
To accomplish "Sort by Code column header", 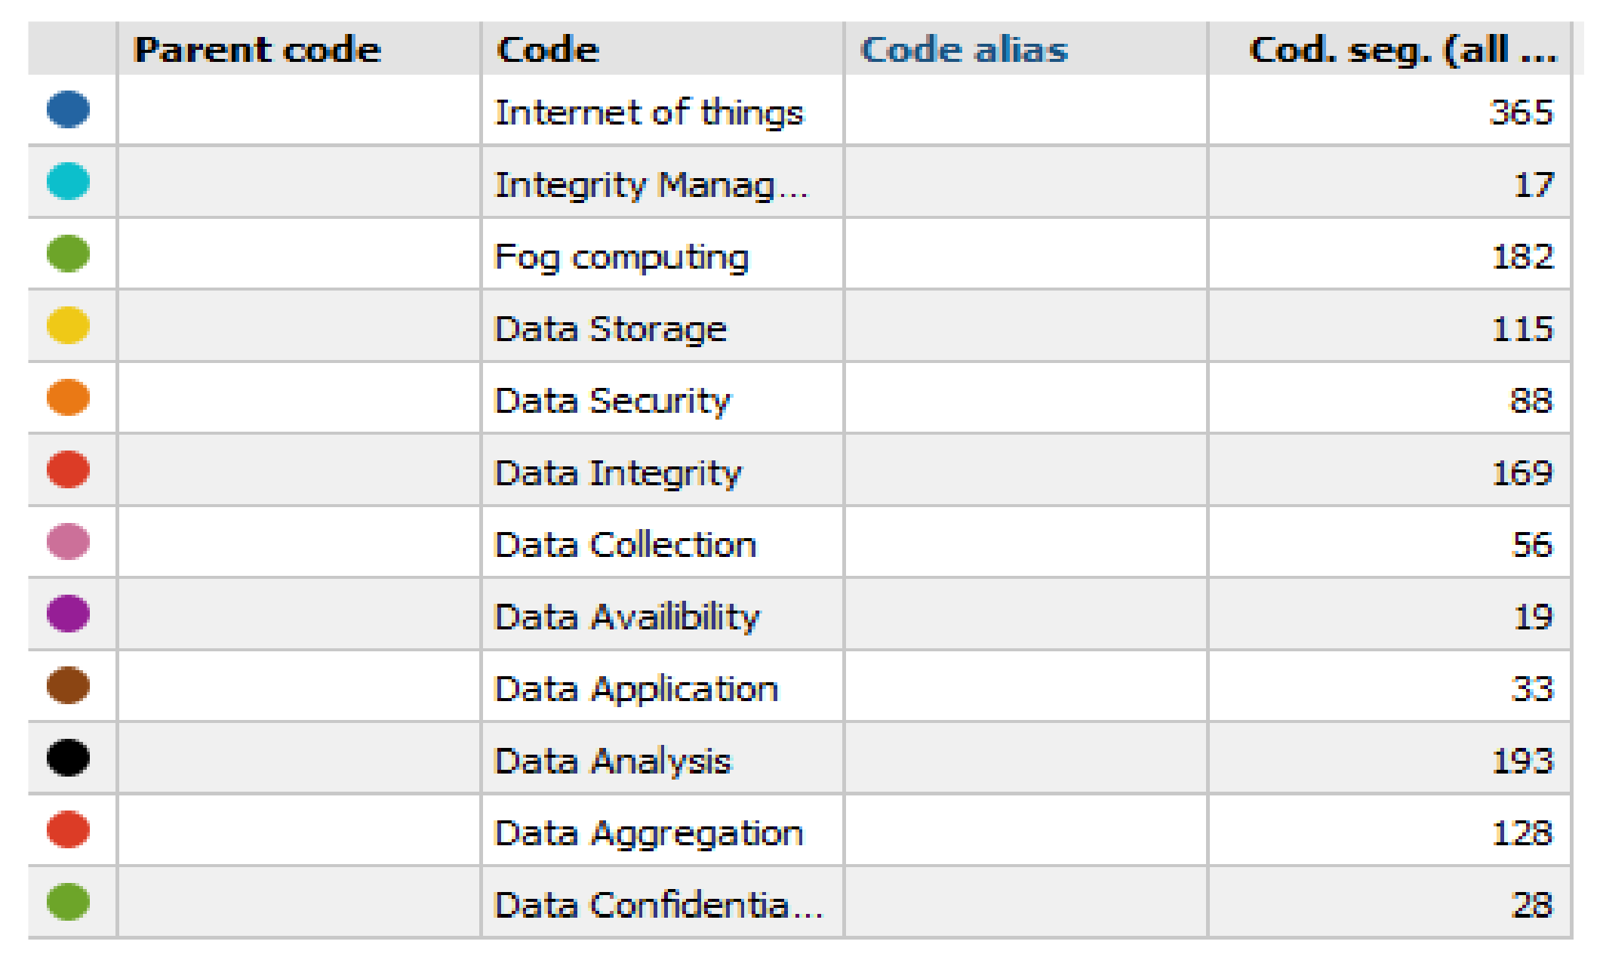I will (548, 50).
